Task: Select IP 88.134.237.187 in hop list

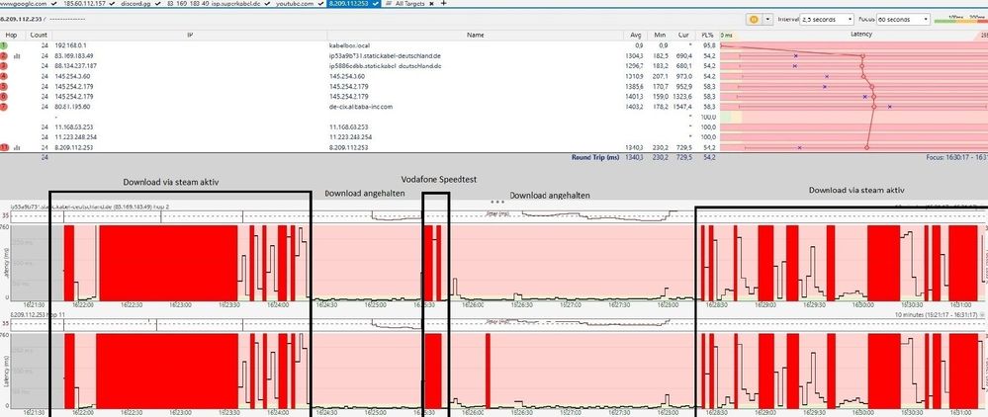Action: pyautogui.click(x=75, y=66)
